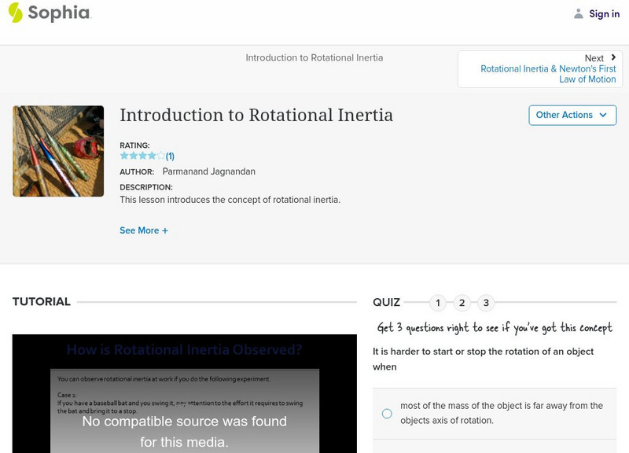Click the Other Actions chevron icon
629x453 pixels.
point(602,115)
